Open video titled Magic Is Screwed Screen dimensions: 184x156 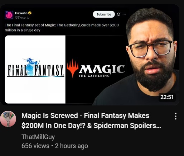pos(91,120)
